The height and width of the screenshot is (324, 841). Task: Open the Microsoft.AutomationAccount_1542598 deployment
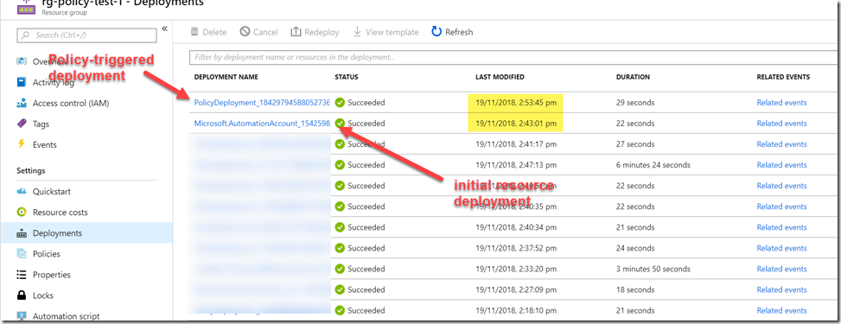tap(262, 124)
